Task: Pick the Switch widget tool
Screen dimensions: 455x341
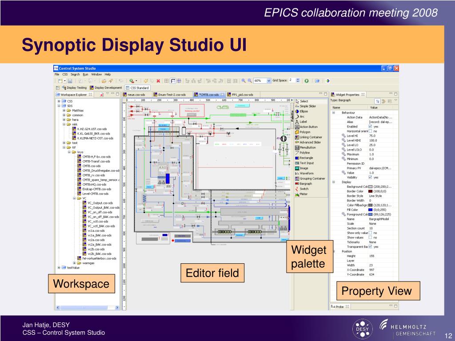Action: (x=302, y=189)
